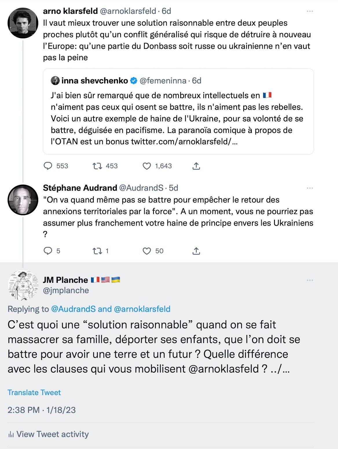
Task: Open more options for JM Planche's tweet
Action: coord(310,280)
